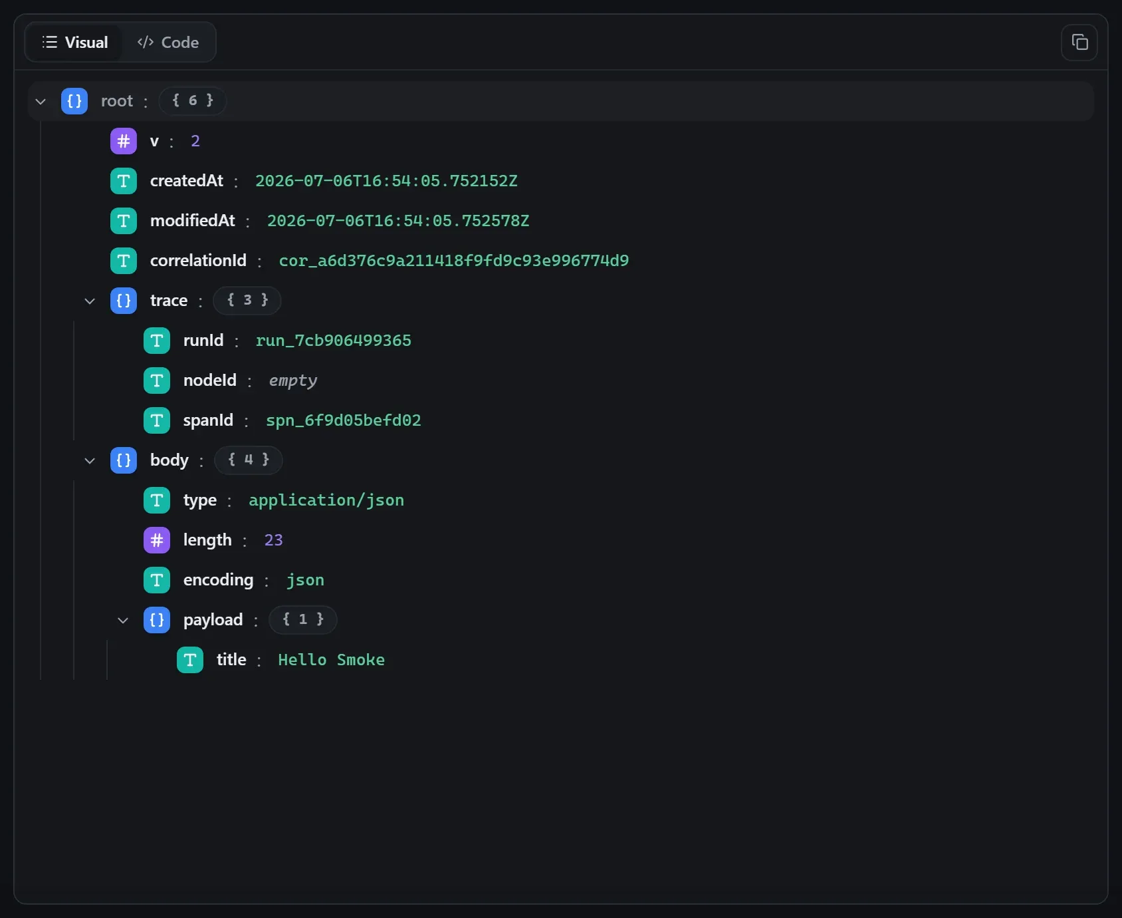
Task: Click the type key label
Action: coord(200,500)
